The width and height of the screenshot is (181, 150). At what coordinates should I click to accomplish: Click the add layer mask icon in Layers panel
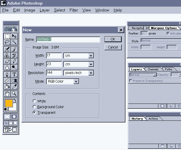[162, 106]
